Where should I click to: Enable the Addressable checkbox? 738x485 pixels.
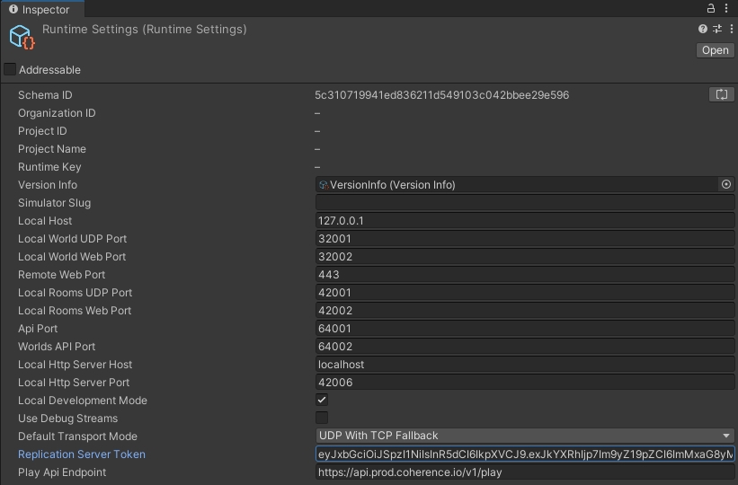point(10,70)
